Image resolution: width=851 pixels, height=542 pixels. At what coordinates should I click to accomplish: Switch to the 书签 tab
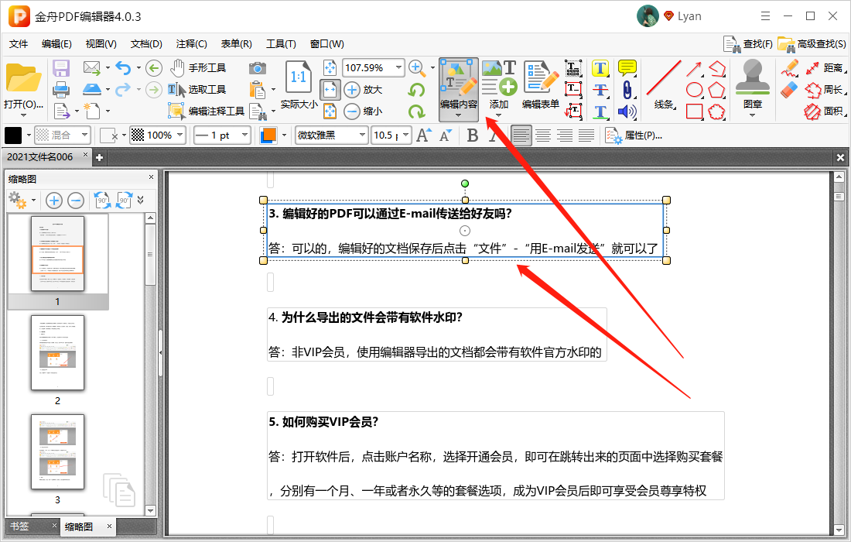pyautogui.click(x=19, y=527)
